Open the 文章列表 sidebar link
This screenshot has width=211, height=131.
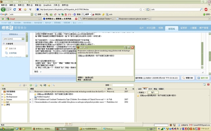[13, 53]
